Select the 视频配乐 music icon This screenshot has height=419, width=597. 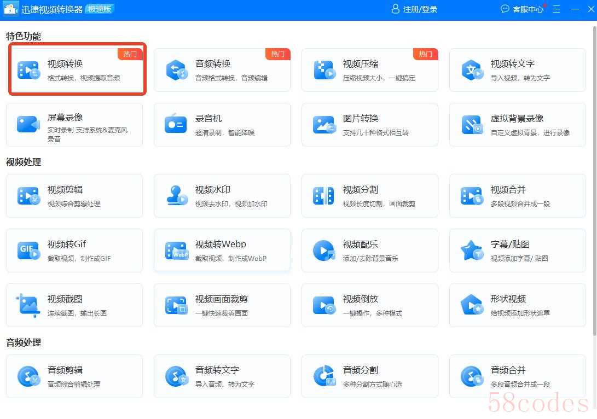(x=324, y=251)
